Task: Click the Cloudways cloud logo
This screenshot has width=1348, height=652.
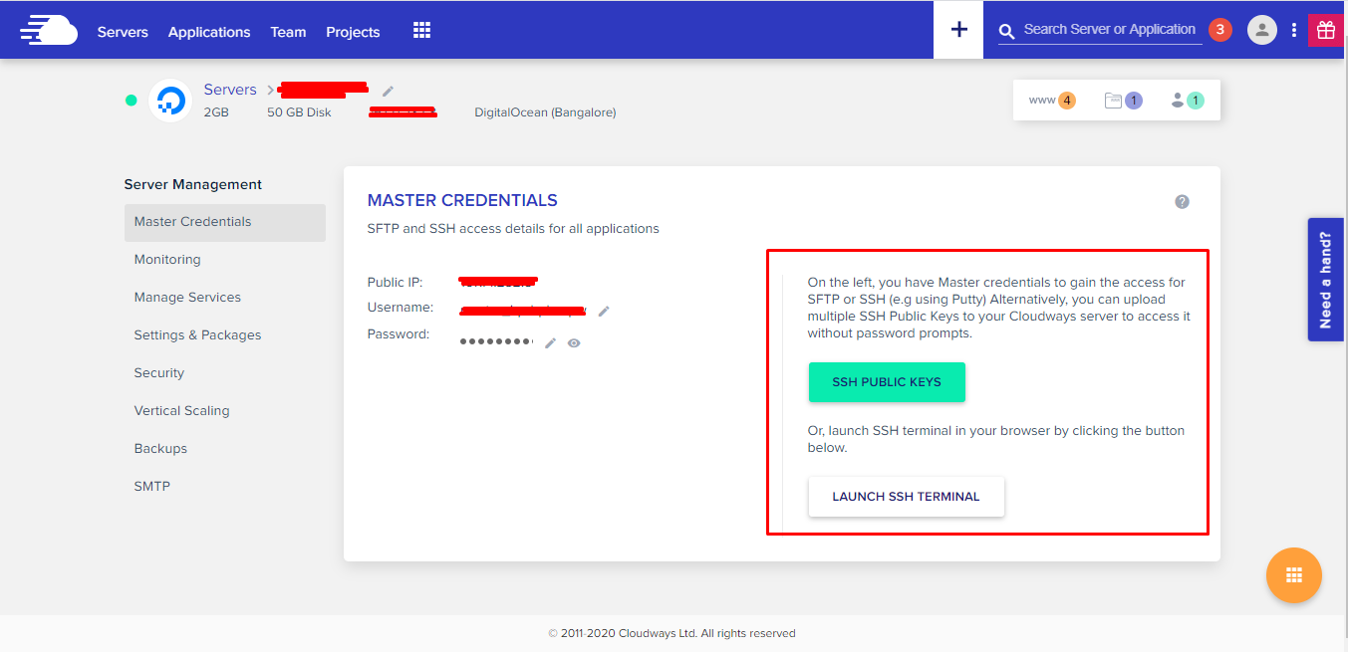Action: click(x=49, y=31)
